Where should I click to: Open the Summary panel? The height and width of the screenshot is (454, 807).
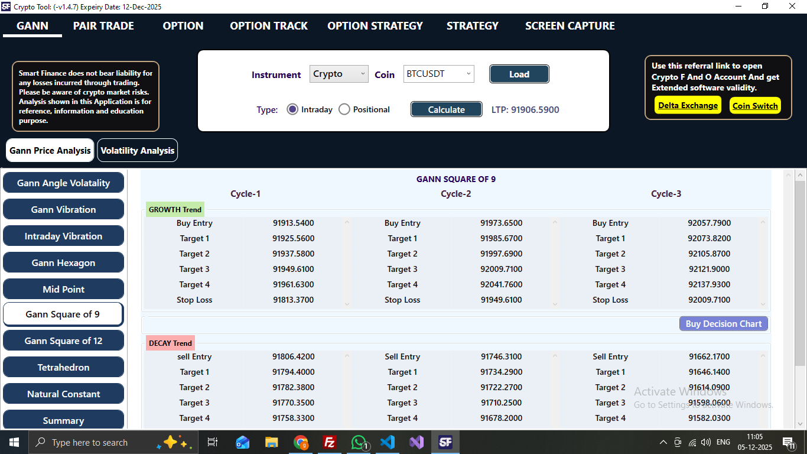tap(63, 420)
